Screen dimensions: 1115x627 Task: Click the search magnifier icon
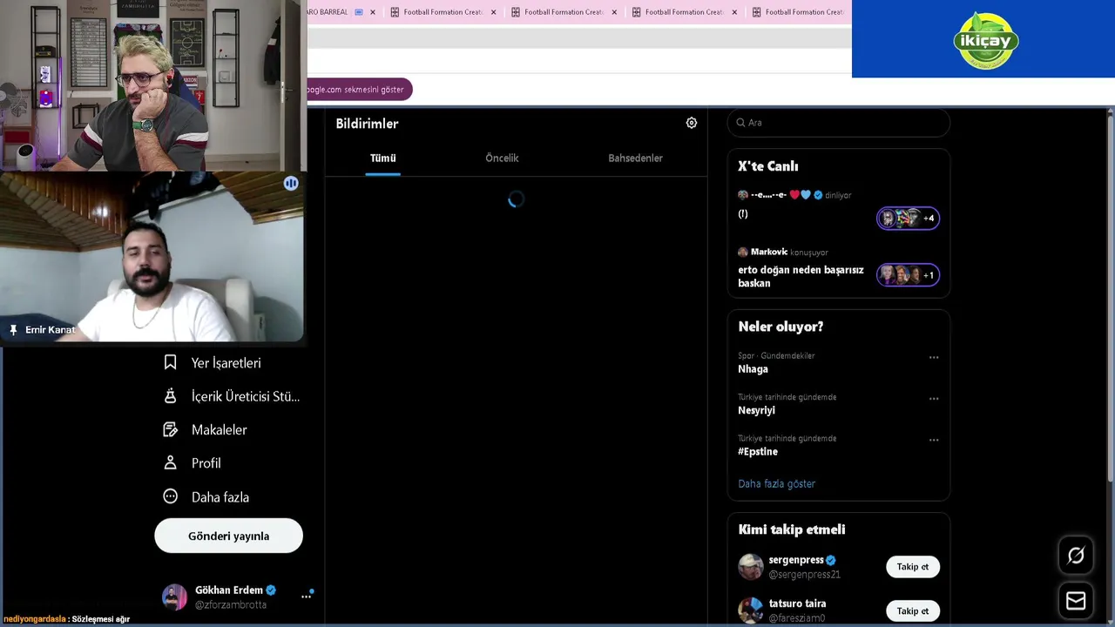click(740, 123)
